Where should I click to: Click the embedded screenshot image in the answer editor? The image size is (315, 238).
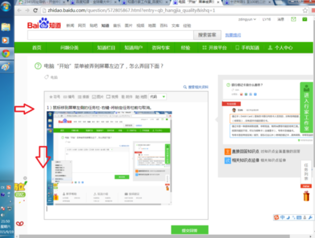pos(109,158)
